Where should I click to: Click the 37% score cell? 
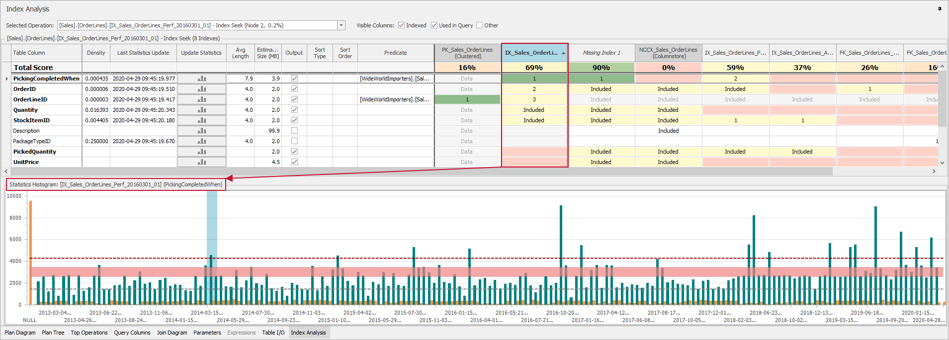pyautogui.click(x=802, y=68)
